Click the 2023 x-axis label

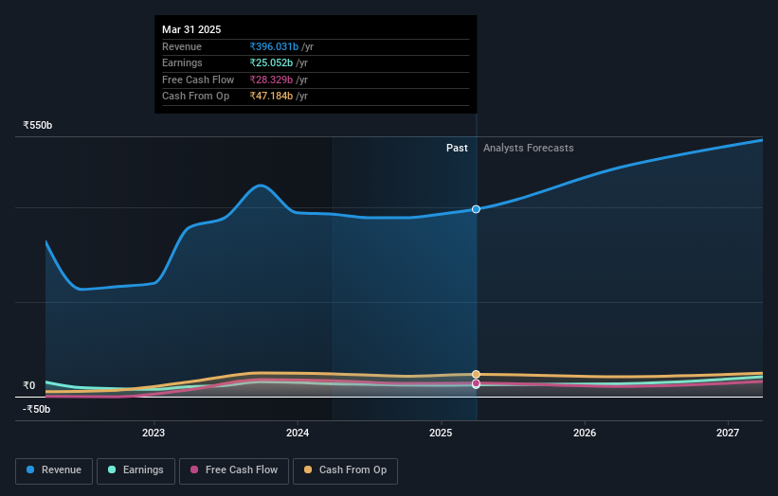point(154,433)
